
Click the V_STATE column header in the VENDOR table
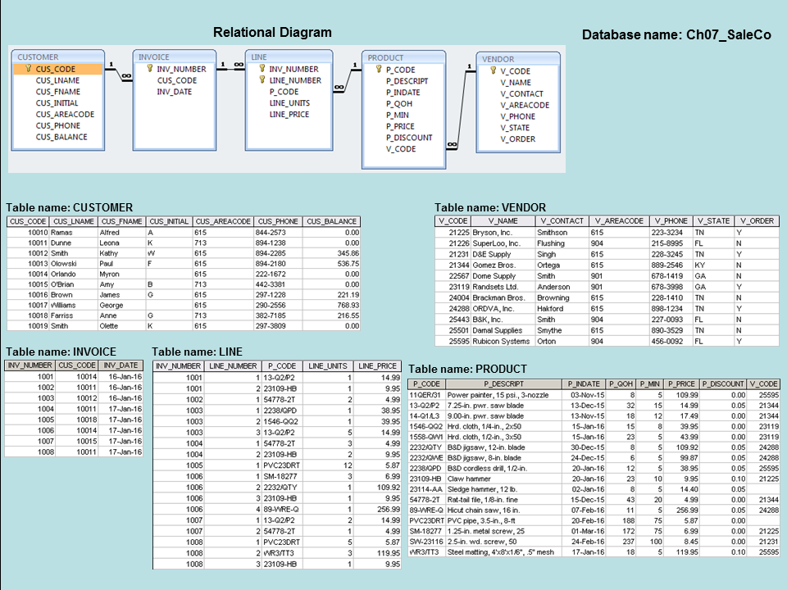coord(712,221)
